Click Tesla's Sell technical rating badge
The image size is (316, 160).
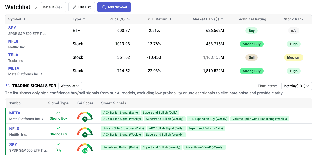(252, 57)
